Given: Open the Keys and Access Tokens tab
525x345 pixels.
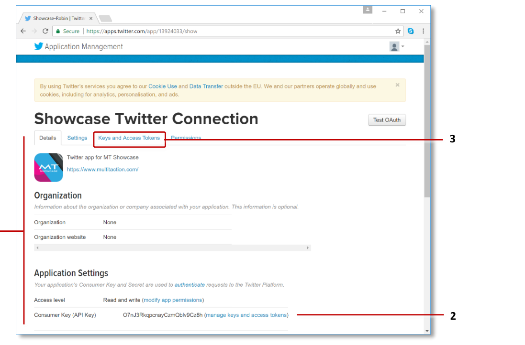Looking at the screenshot, I should [x=129, y=138].
